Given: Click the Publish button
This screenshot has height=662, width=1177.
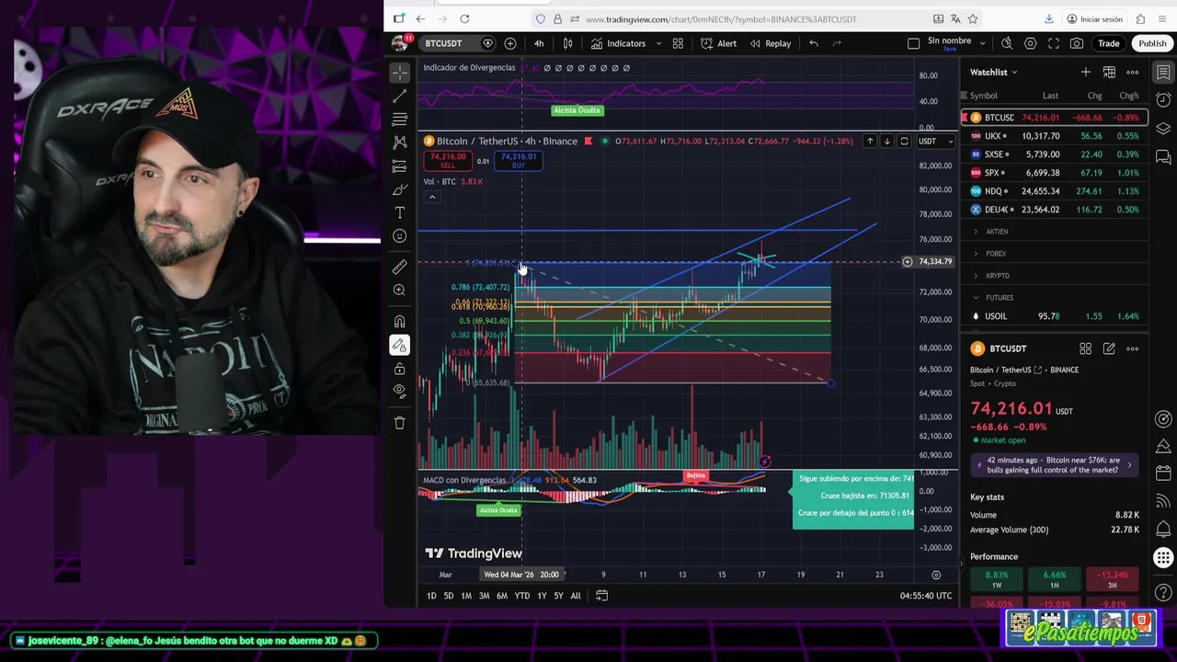Looking at the screenshot, I should tap(1152, 43).
